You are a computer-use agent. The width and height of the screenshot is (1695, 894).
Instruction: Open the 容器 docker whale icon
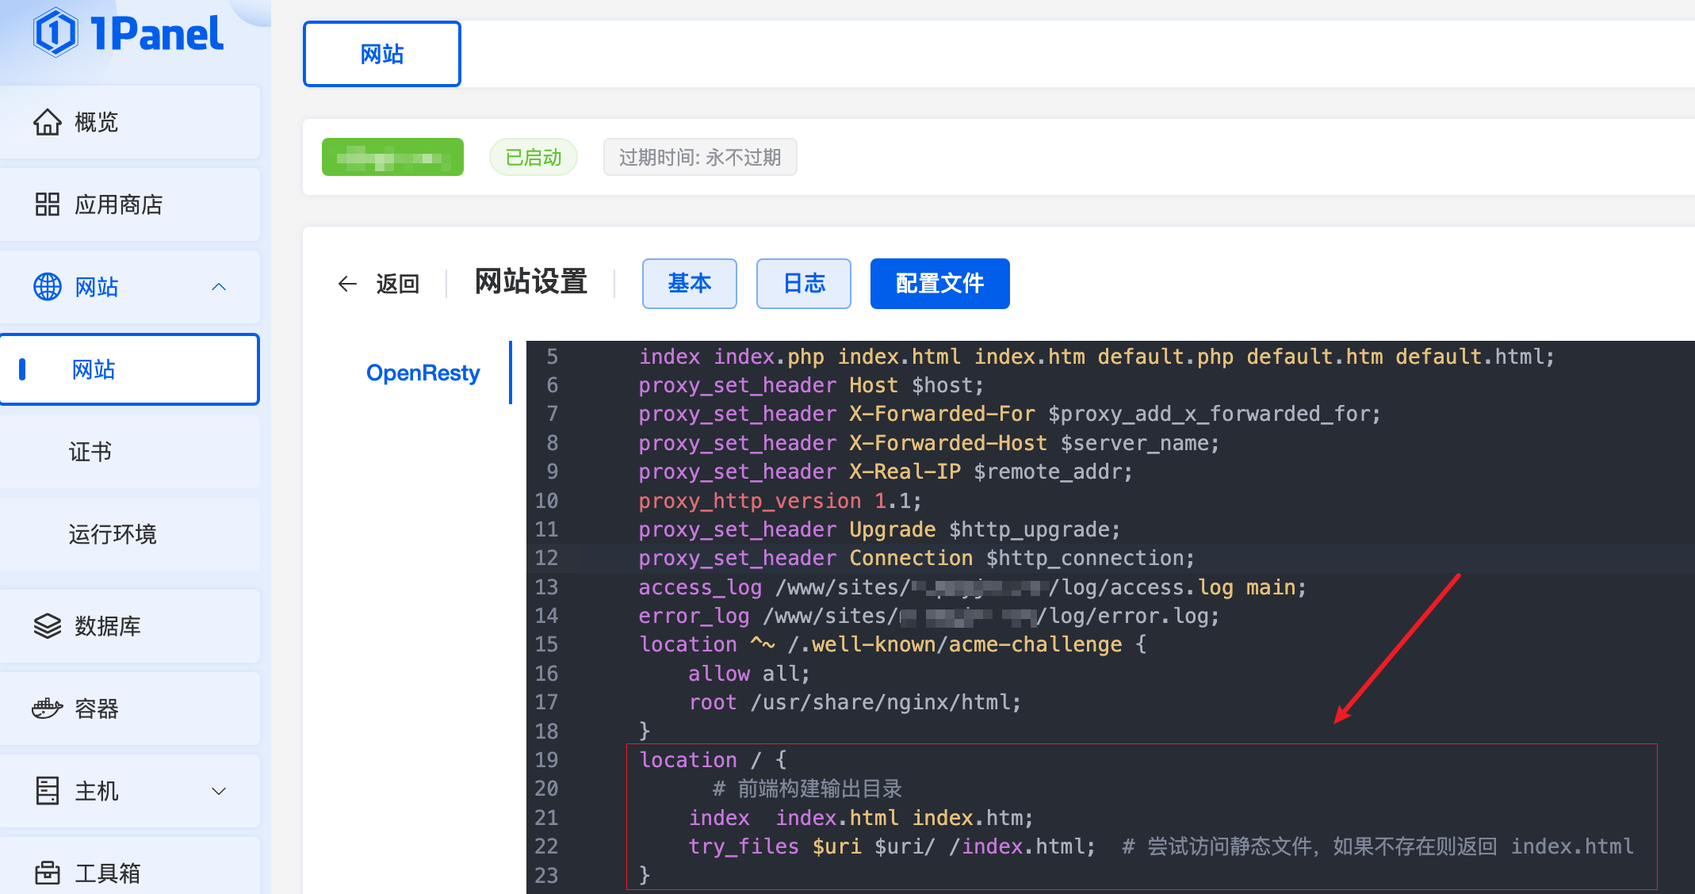point(48,709)
